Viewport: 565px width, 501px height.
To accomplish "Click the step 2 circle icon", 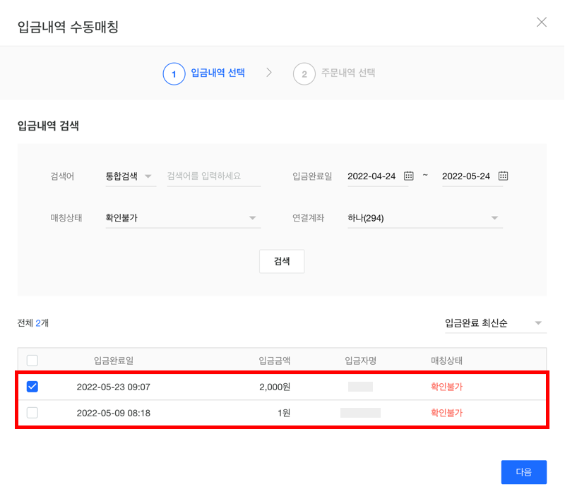I will pyautogui.click(x=304, y=74).
